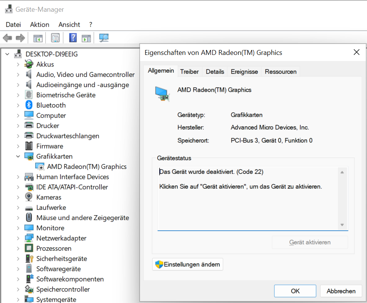Image resolution: width=367 pixels, height=303 pixels.
Task: Switch to the Treiber tab
Action: click(189, 72)
